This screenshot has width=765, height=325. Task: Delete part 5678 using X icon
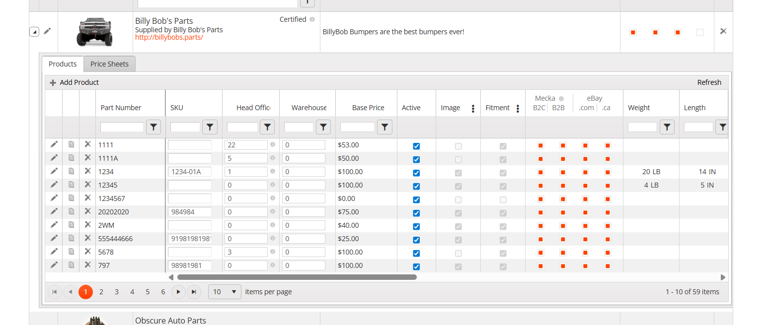[88, 252]
